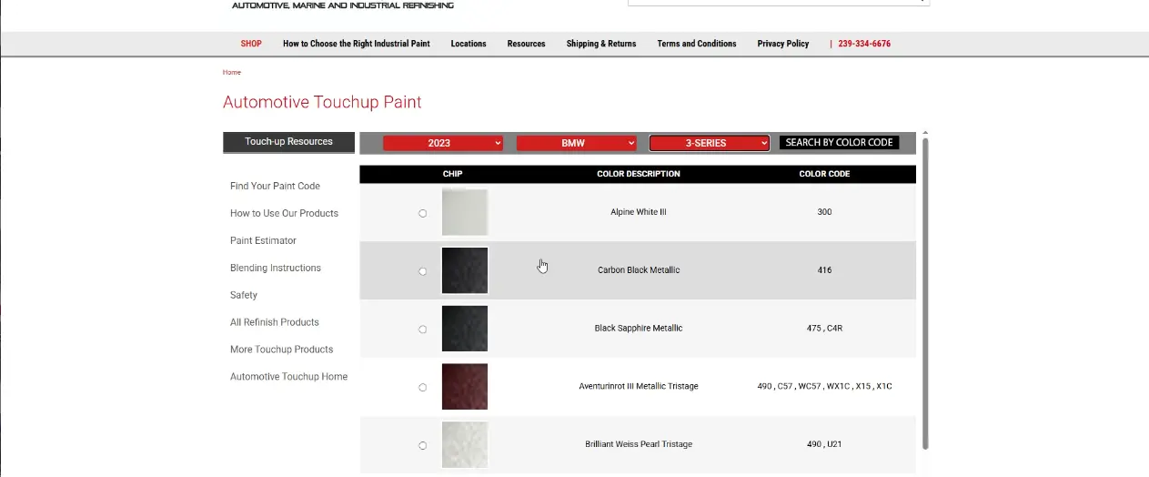The width and height of the screenshot is (1149, 477).
Task: Open Terms and Conditions page
Action: click(697, 44)
